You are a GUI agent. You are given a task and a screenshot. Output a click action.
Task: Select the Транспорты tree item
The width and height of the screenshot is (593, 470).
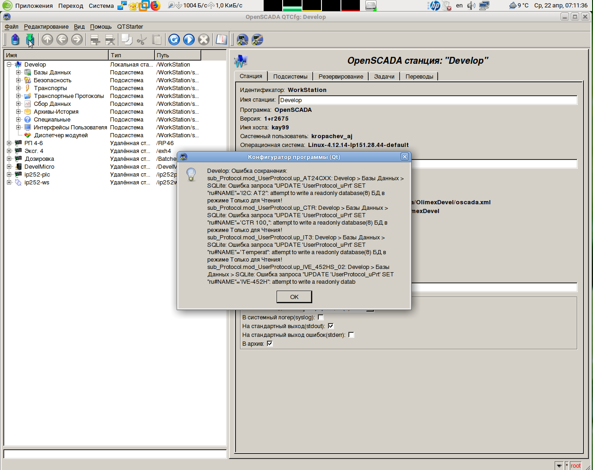(50, 88)
